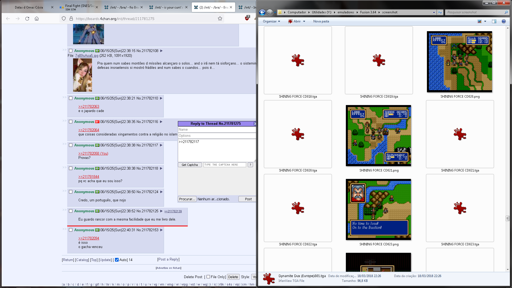512x288 pixels.
Task: Tick checkbox for post No.211782153
Action: click(x=71, y=230)
